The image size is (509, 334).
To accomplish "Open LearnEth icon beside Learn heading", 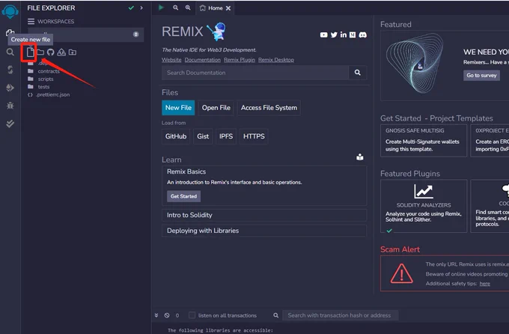I will [360, 157].
